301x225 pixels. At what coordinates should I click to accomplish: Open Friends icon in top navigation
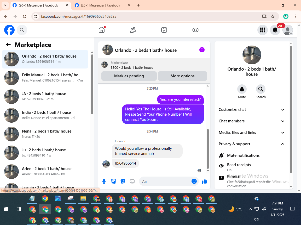[x=133, y=30]
